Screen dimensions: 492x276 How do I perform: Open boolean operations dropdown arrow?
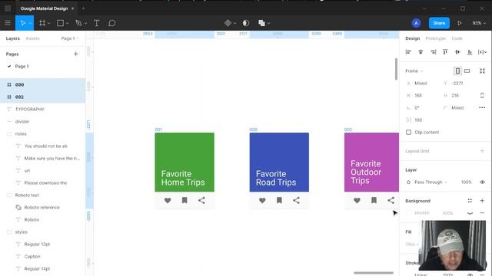[x=268, y=23]
